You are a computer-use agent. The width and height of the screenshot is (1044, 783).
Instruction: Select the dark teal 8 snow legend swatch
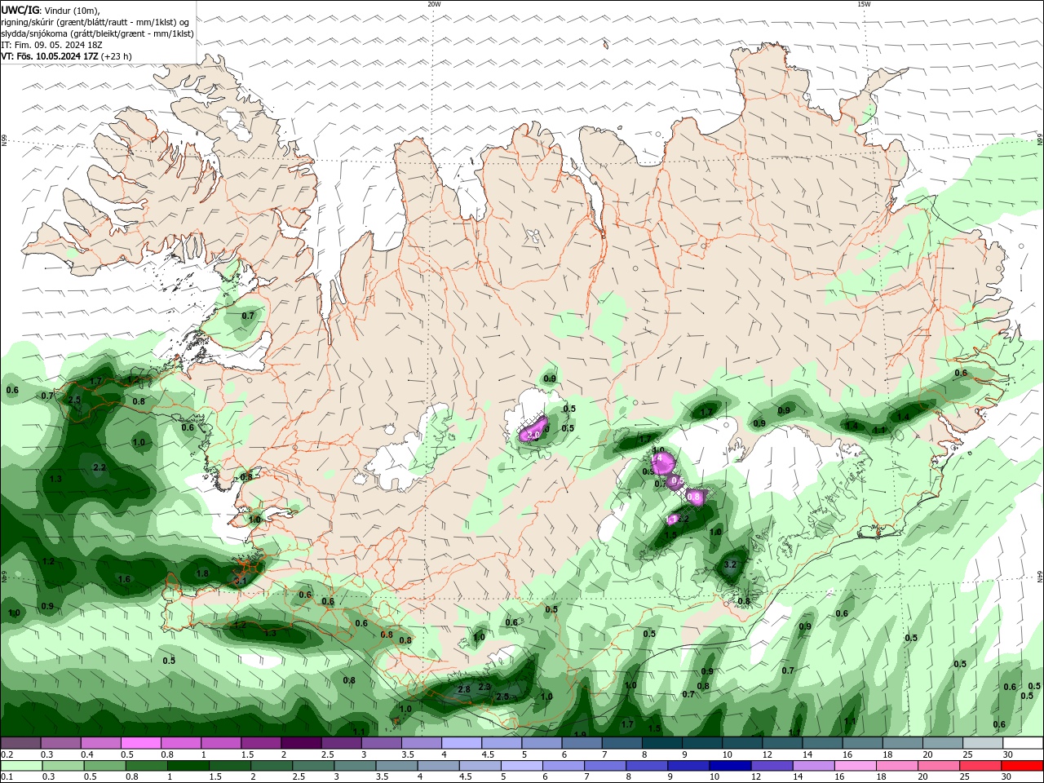pyautogui.click(x=661, y=743)
